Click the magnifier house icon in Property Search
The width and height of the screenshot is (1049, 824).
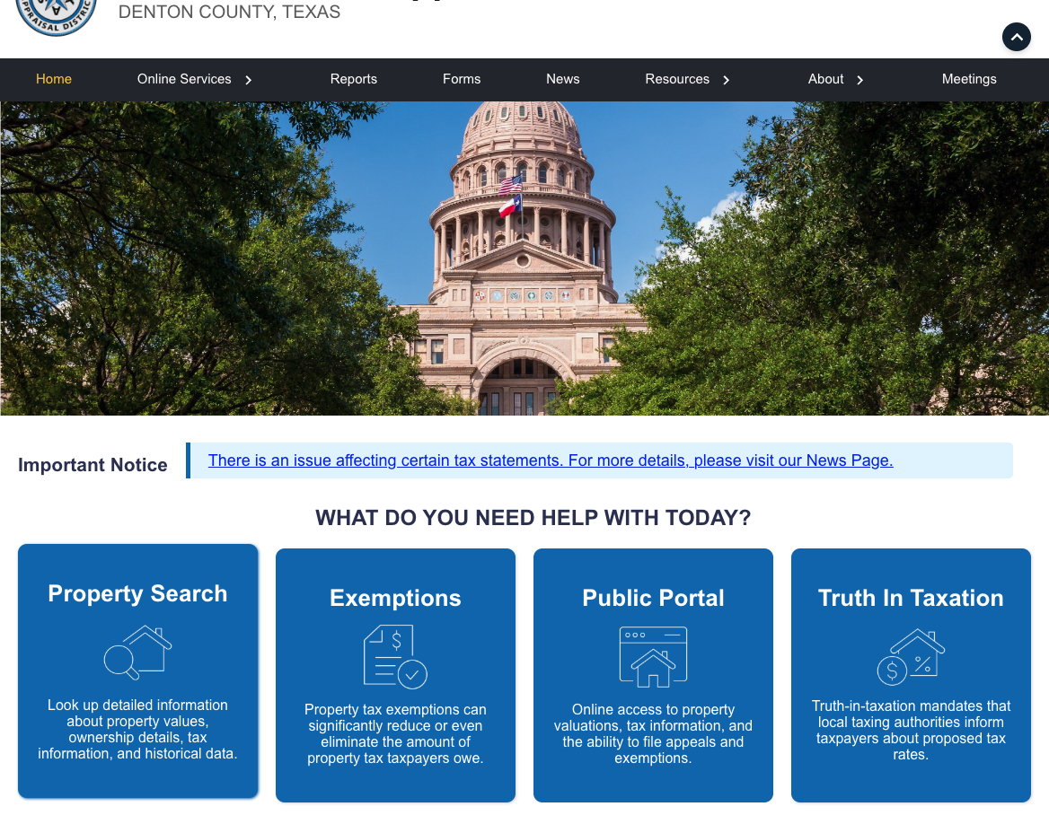point(137,653)
